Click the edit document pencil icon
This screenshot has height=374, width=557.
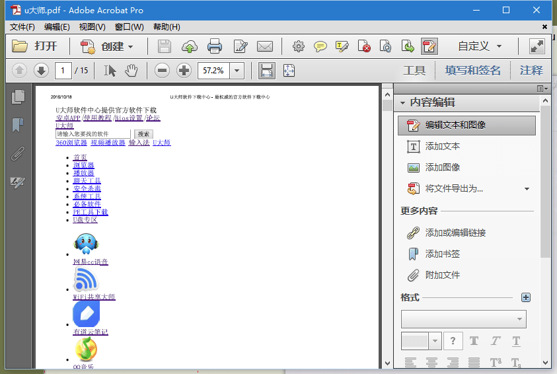coord(240,46)
